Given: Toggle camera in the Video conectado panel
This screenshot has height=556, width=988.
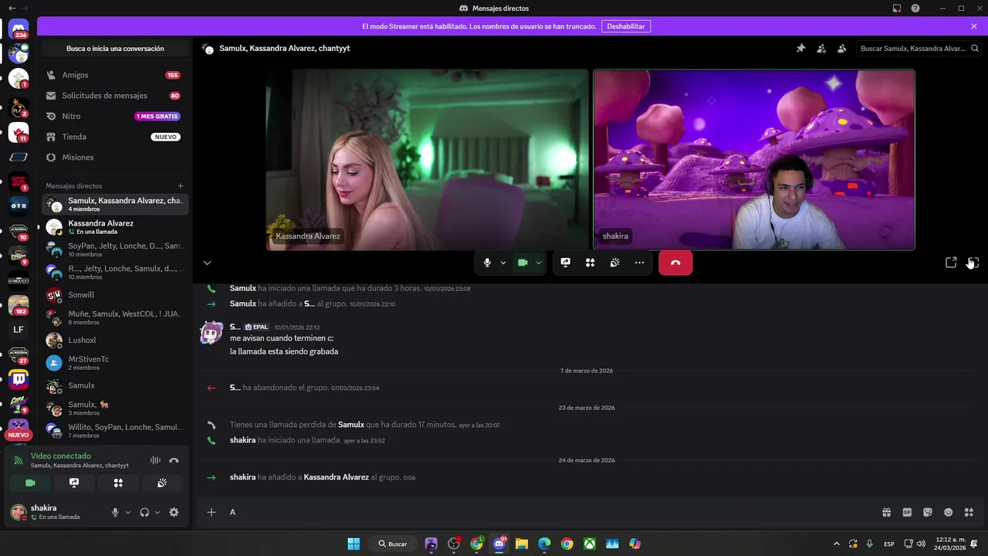Looking at the screenshot, I should coord(30,483).
